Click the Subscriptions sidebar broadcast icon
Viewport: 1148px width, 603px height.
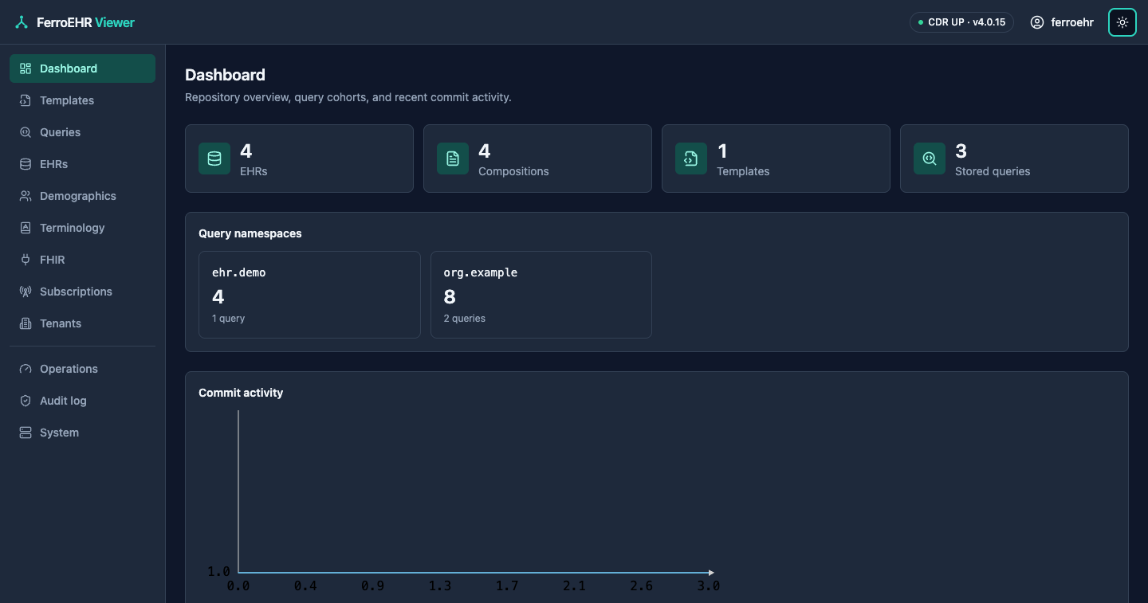(x=26, y=292)
